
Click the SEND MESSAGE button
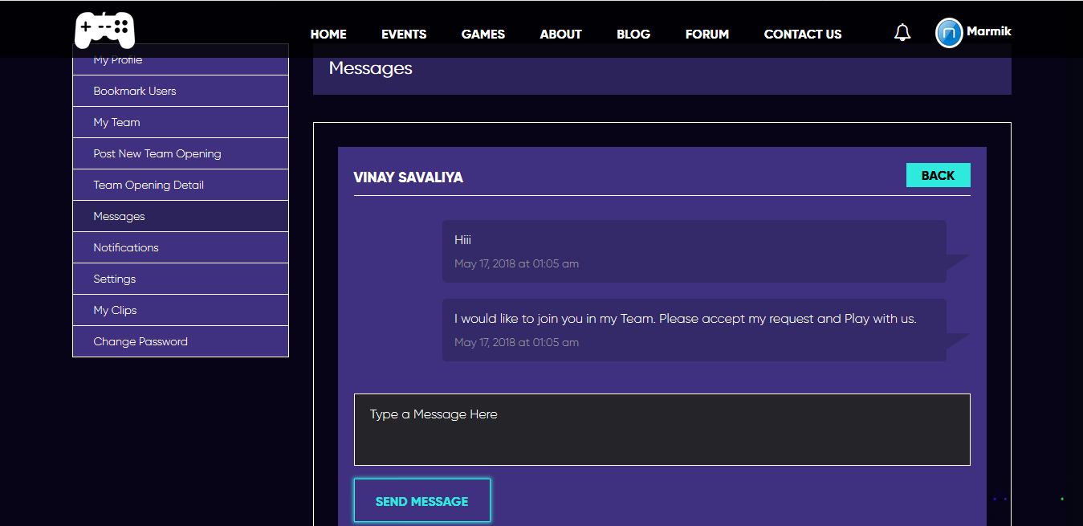[x=421, y=501]
